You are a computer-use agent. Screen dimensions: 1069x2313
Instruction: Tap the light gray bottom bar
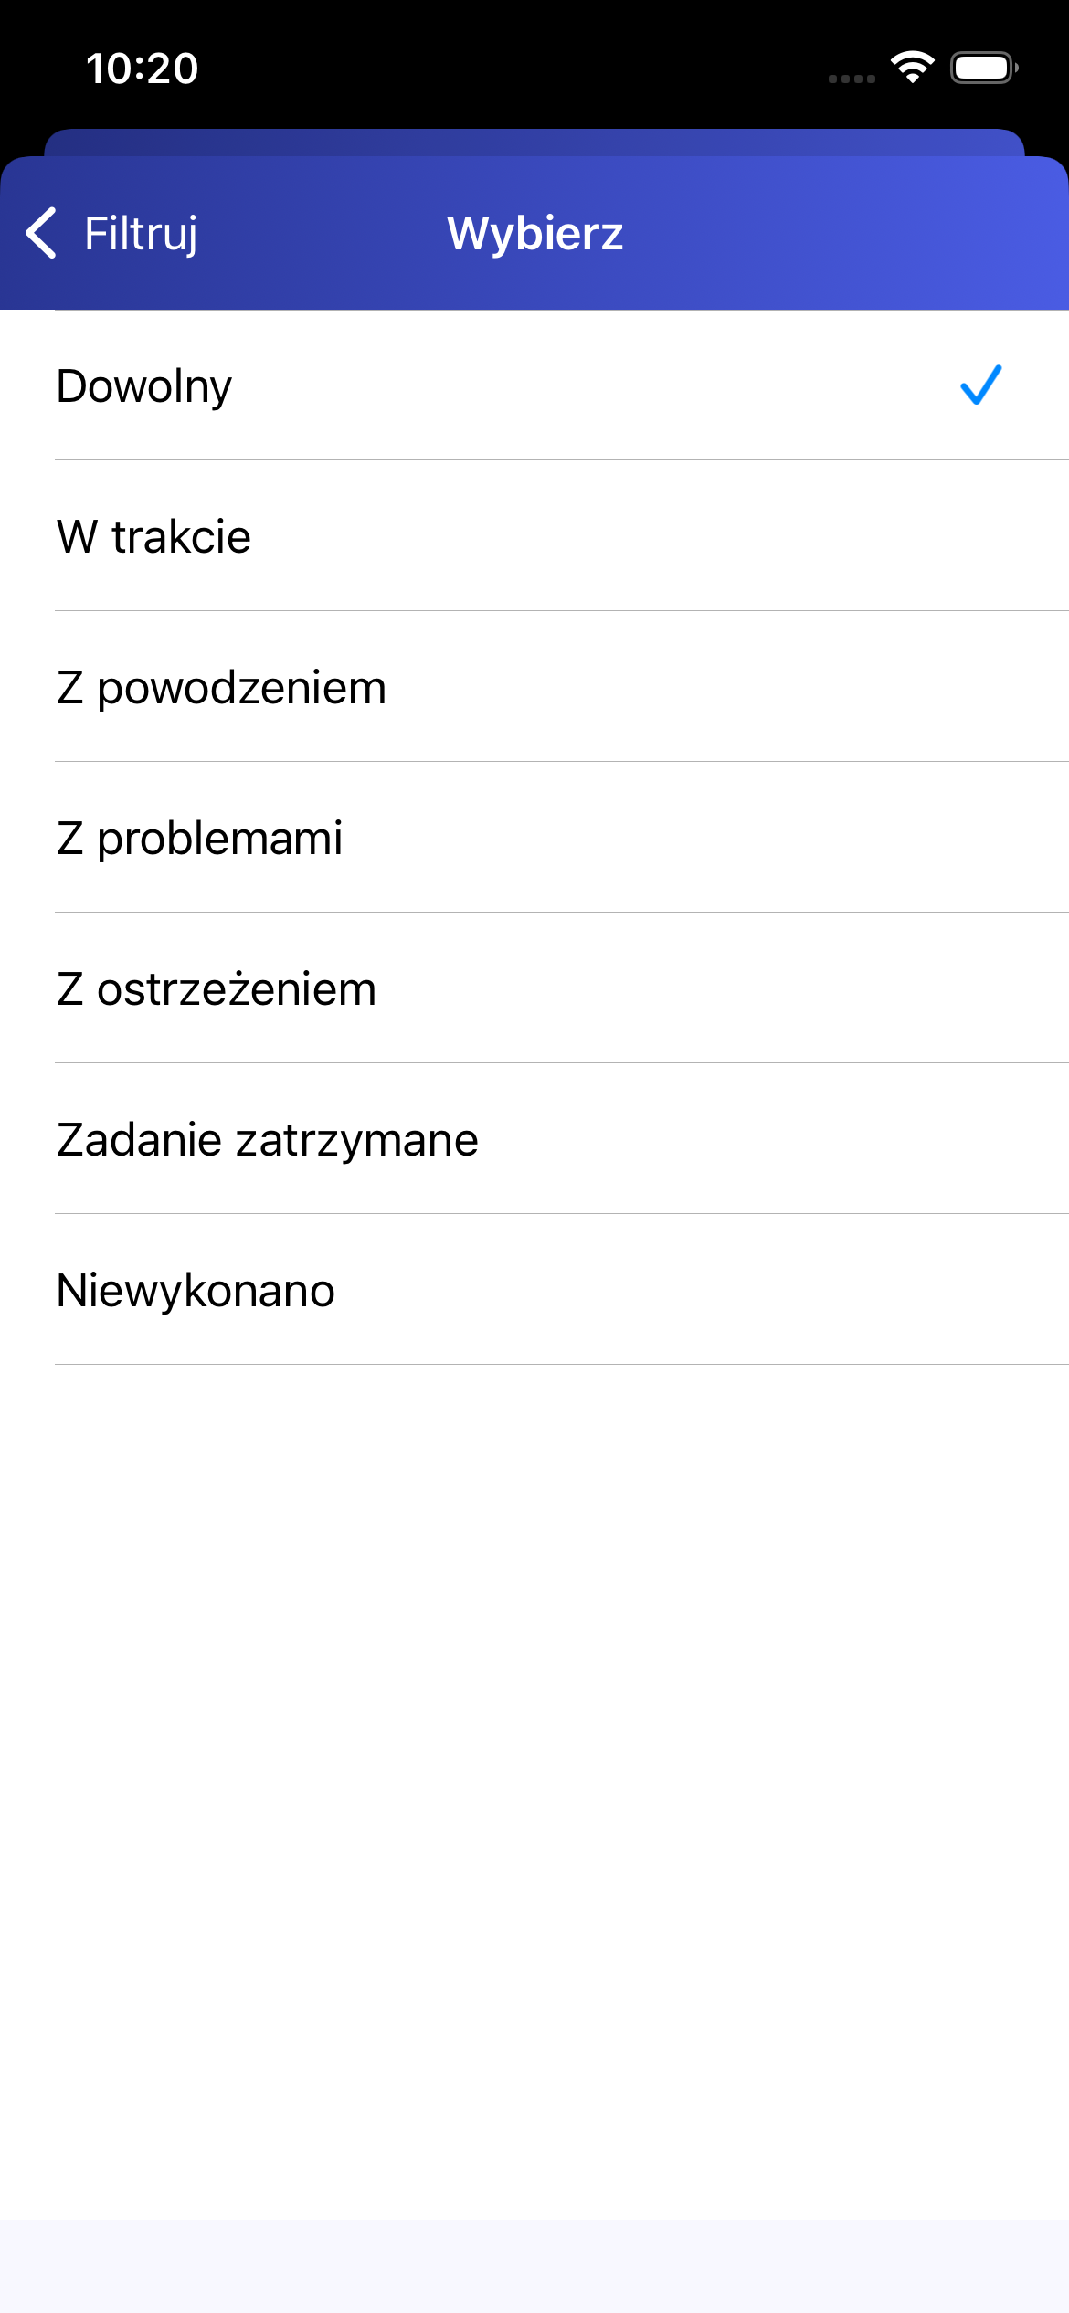coord(534,2265)
